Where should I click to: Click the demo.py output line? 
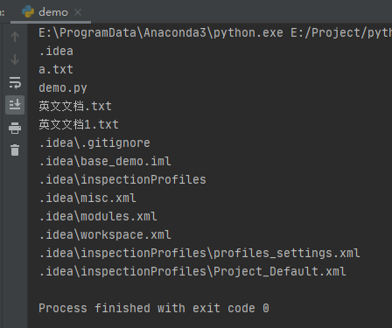(x=63, y=88)
